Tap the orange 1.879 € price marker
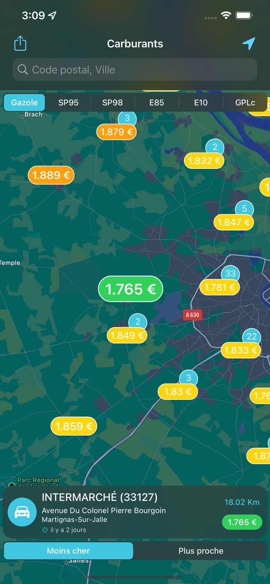This screenshot has width=270, height=584. (116, 132)
